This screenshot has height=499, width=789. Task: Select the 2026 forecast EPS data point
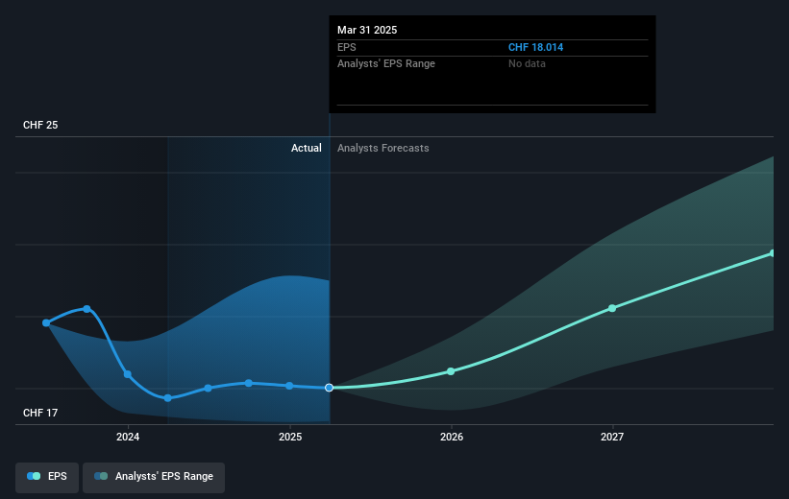coord(451,371)
